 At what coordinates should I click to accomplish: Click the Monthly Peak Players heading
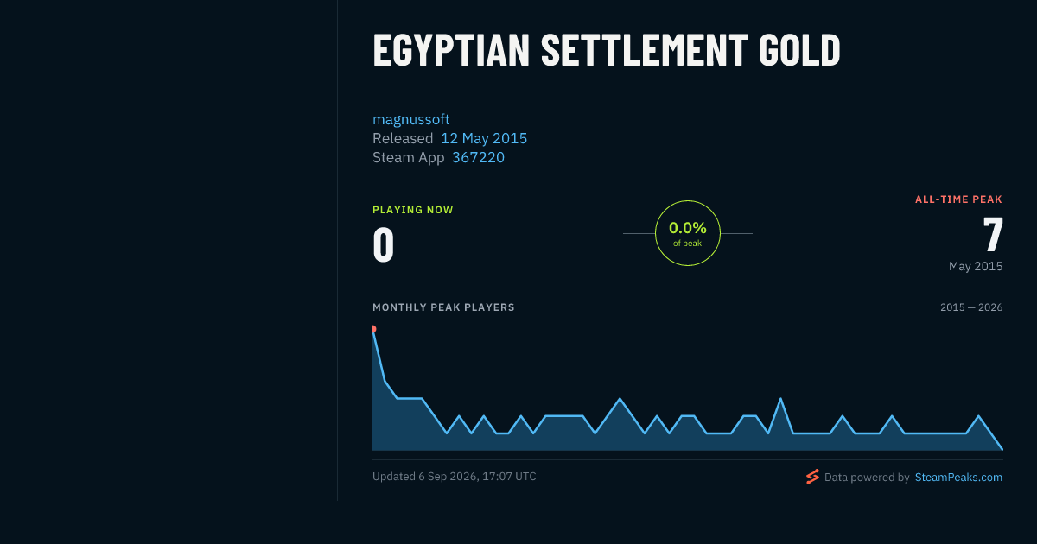443,307
